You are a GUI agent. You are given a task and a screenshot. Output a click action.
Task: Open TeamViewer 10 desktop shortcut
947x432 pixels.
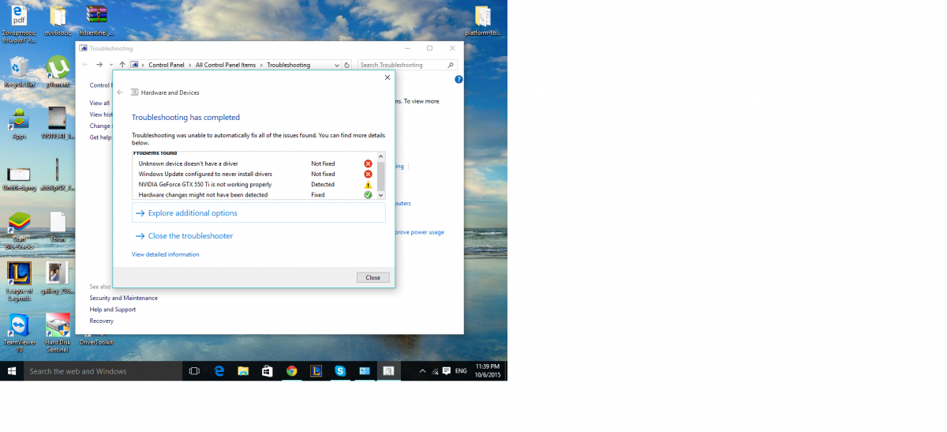[19, 332]
